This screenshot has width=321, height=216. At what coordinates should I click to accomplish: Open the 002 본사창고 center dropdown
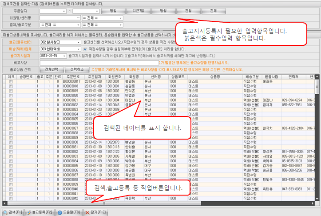pyautogui.click(x=79, y=42)
